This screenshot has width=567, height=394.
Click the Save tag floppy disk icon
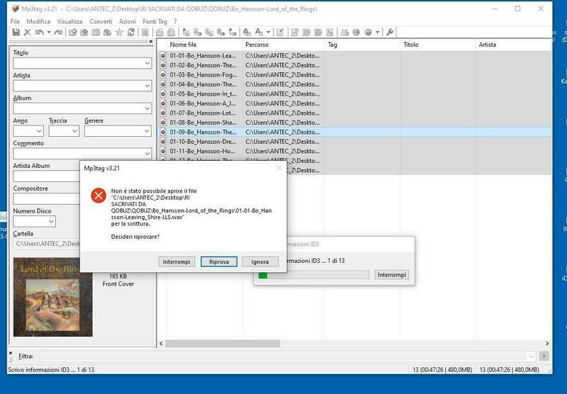16,33
